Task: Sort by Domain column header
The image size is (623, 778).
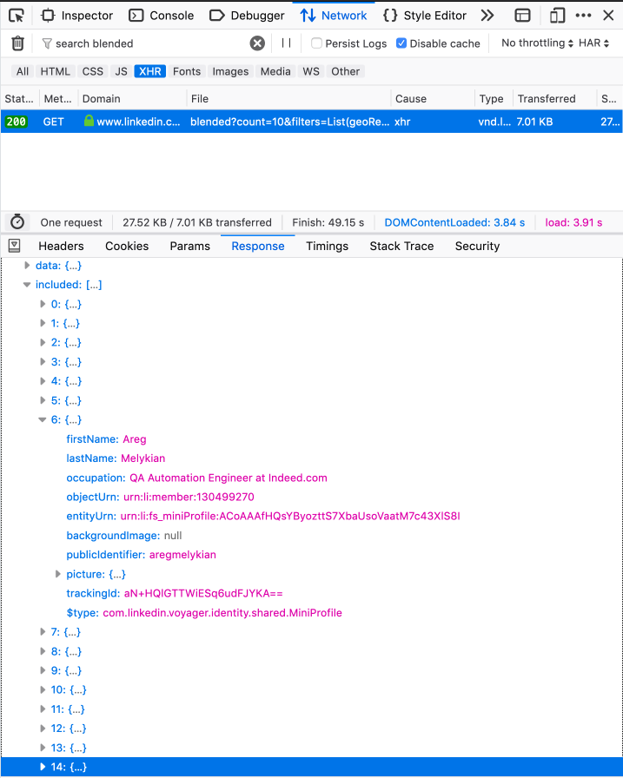Action: coord(132,99)
